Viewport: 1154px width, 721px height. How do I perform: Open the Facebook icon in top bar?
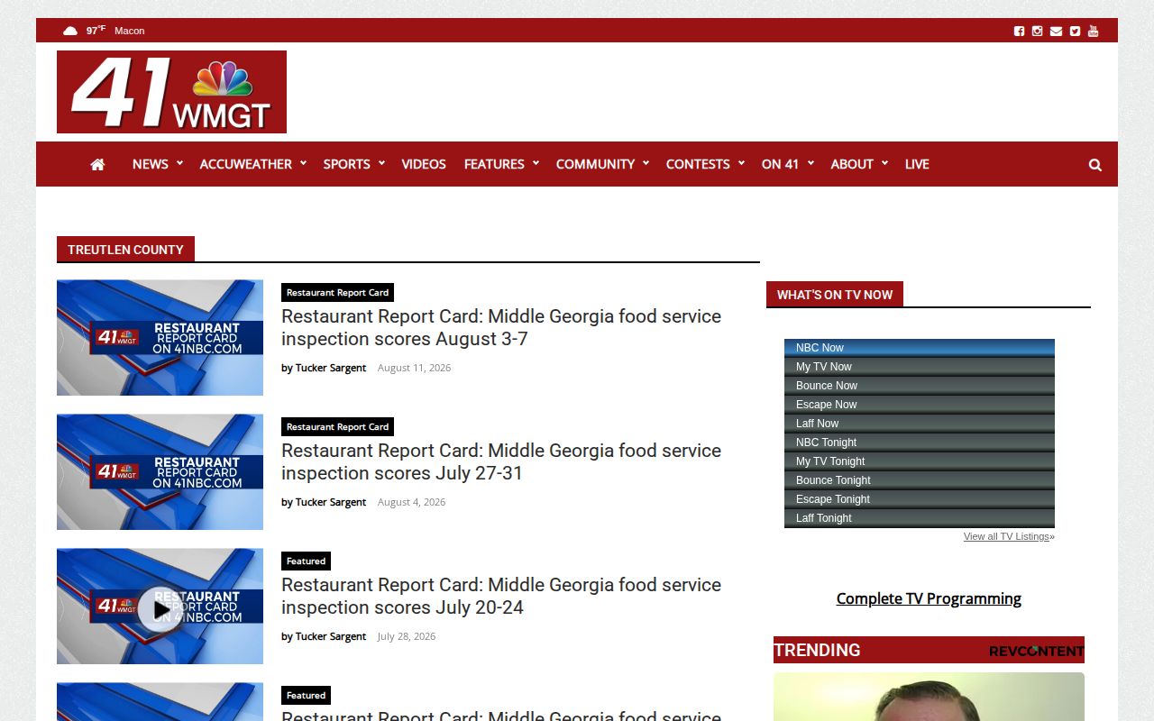1019,31
